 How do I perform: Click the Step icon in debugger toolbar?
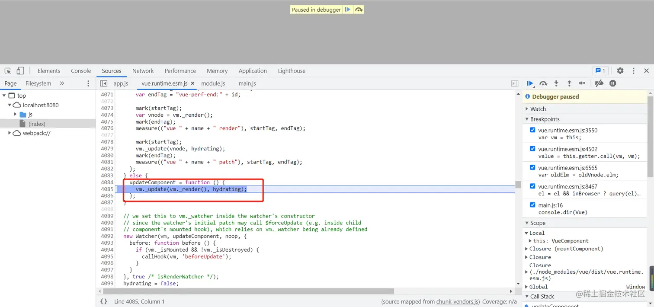tap(582, 83)
